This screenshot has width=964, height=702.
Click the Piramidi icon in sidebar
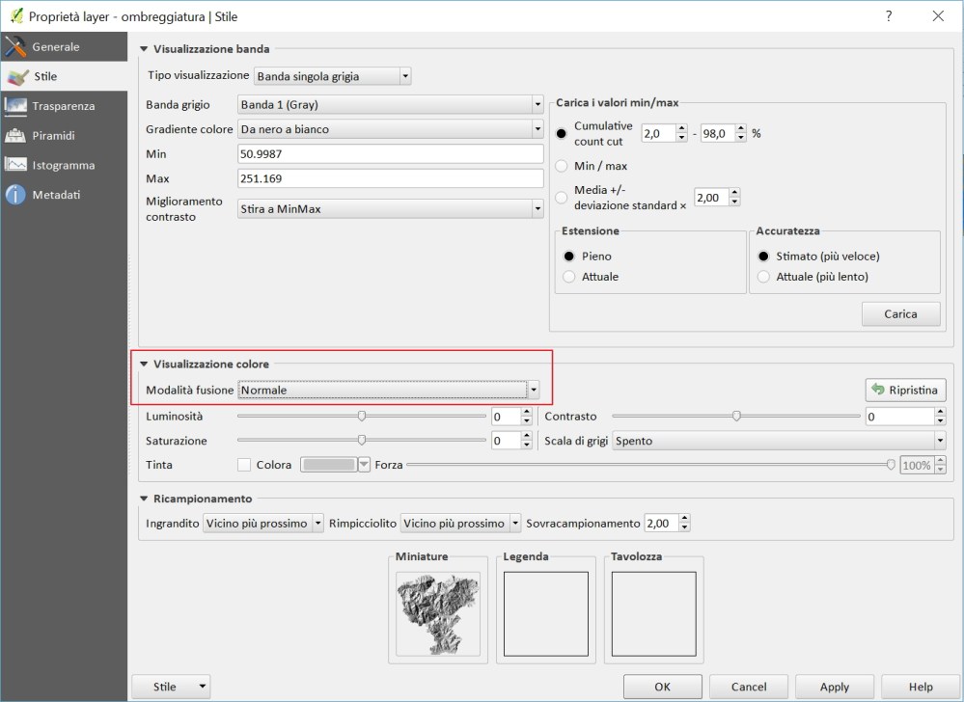click(x=15, y=136)
